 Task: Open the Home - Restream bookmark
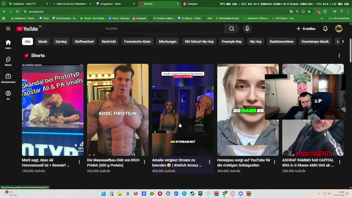[119, 18]
